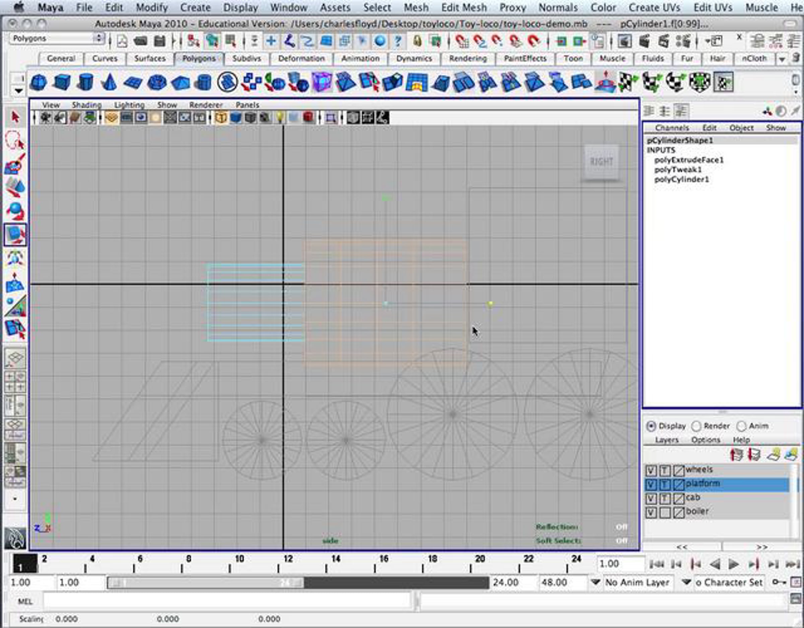This screenshot has height=628, width=804.
Task: Click the RIGHT view cube
Action: tap(601, 161)
